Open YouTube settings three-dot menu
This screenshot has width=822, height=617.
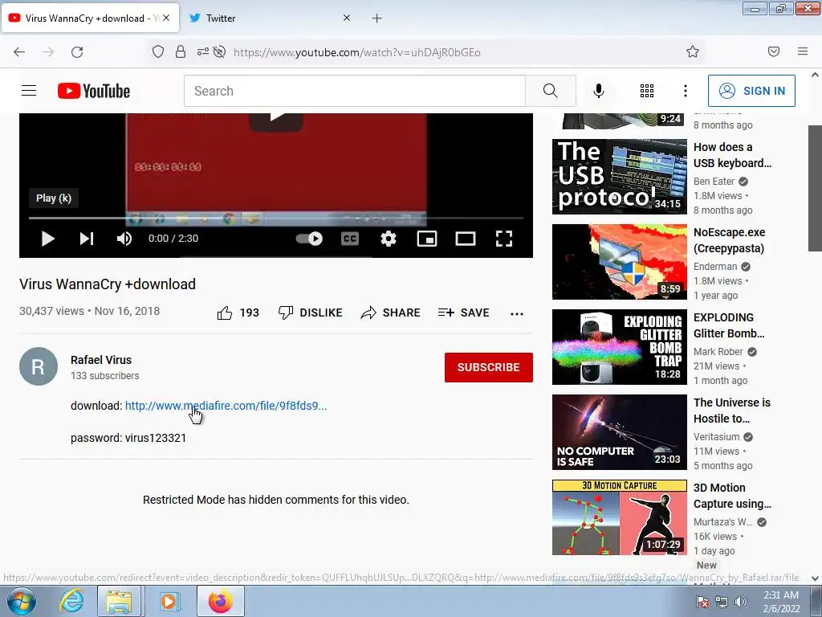pyautogui.click(x=686, y=91)
